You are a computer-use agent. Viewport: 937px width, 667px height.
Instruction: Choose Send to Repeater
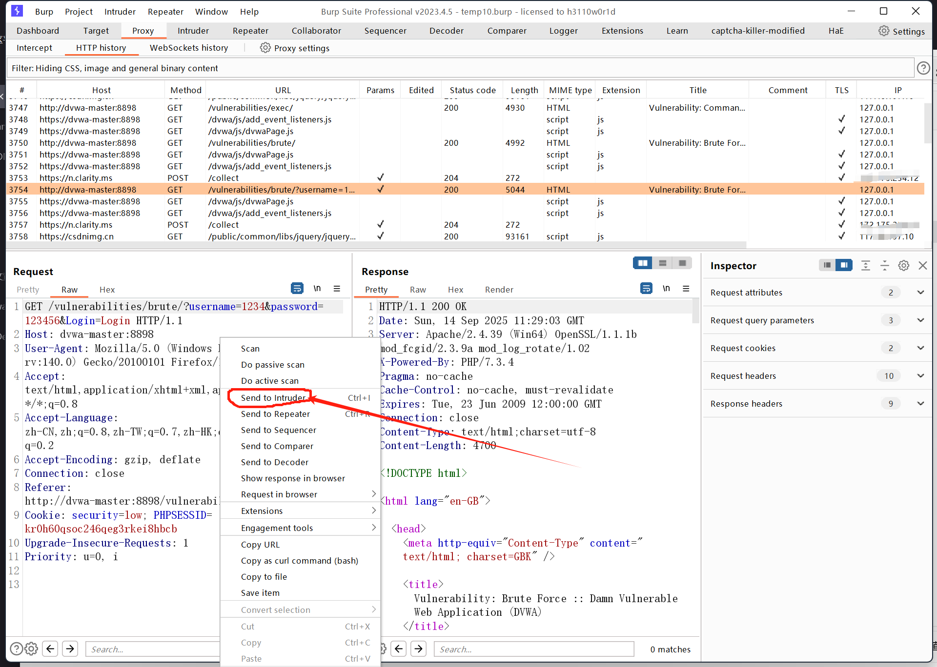point(300,413)
